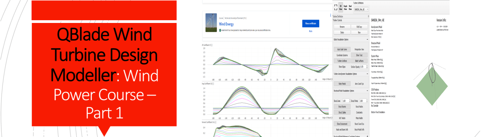This screenshot has height=137, width=481.
Task: Click the Turbine Definition panel float icon
Action: coord(368,16)
